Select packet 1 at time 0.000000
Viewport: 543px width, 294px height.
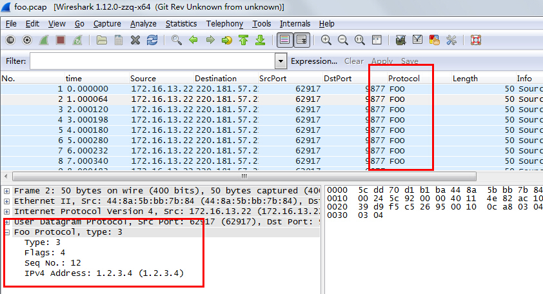click(x=271, y=89)
